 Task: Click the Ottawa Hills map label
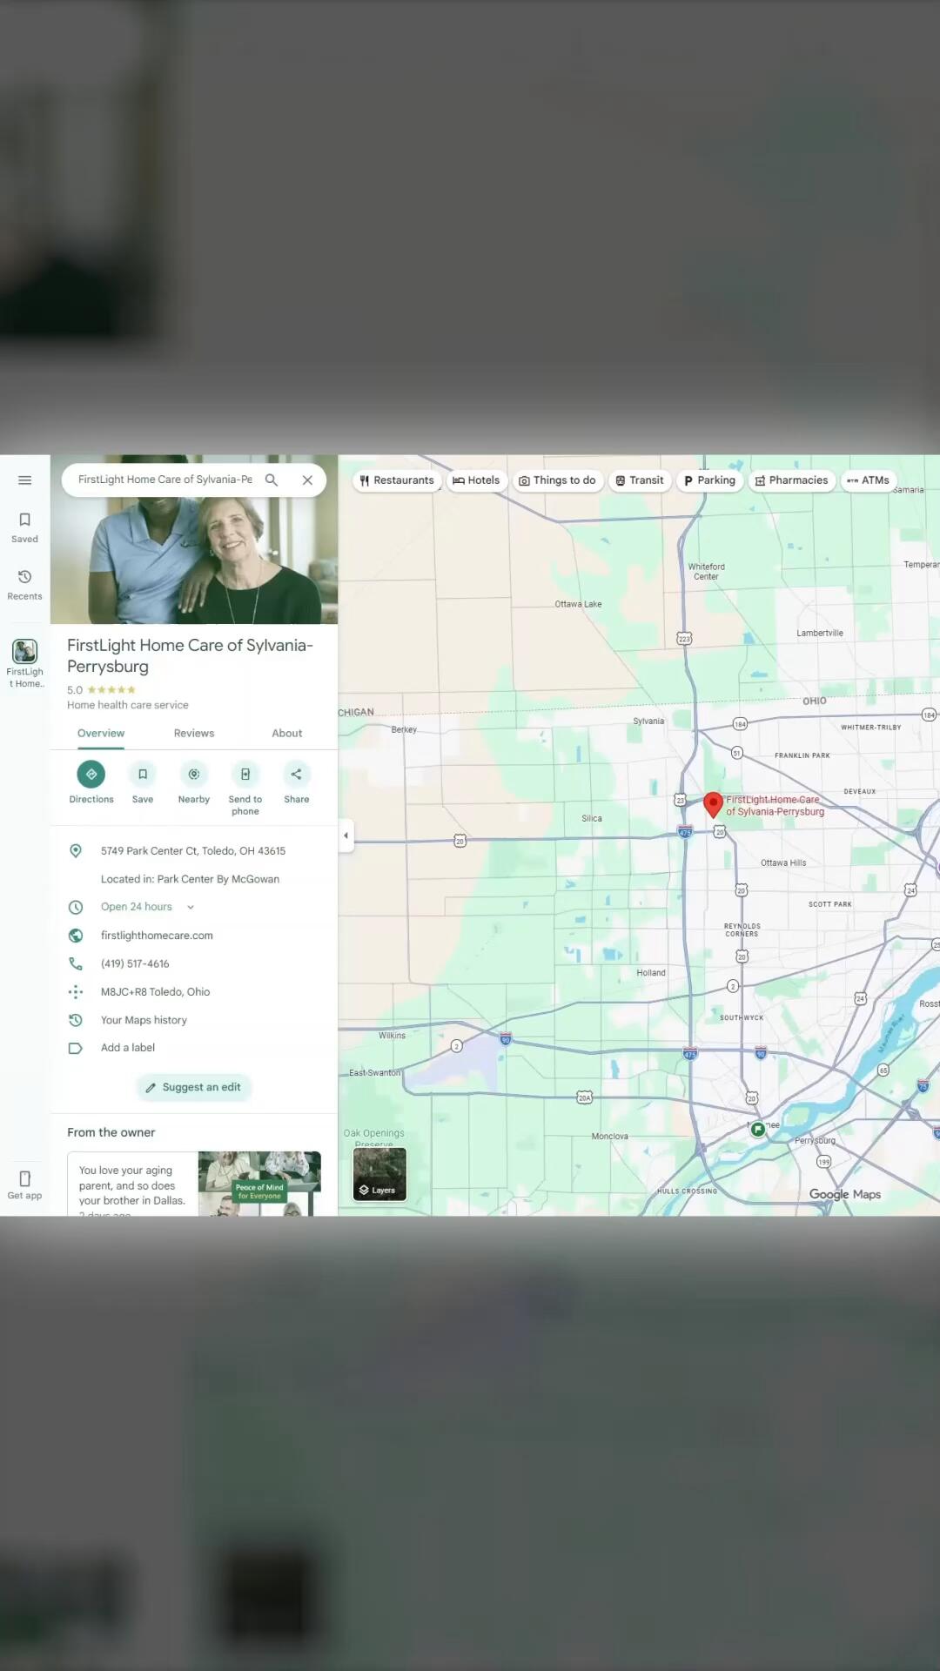tap(783, 862)
